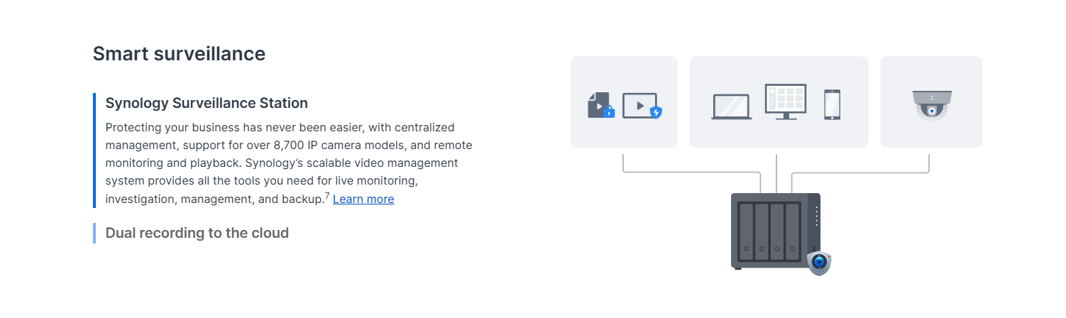Click the smartphone icon
The height and width of the screenshot is (318, 1066).
click(x=832, y=104)
